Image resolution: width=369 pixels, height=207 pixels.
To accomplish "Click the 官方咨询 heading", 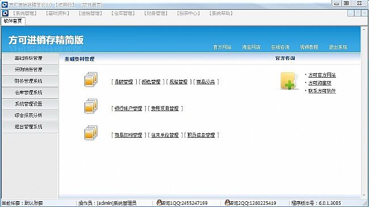I will (285, 58).
